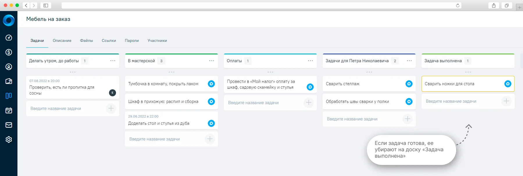Open the three-dots menu of "В мастерской" column
Viewport: 523px width, 176px height.
[x=212, y=61]
